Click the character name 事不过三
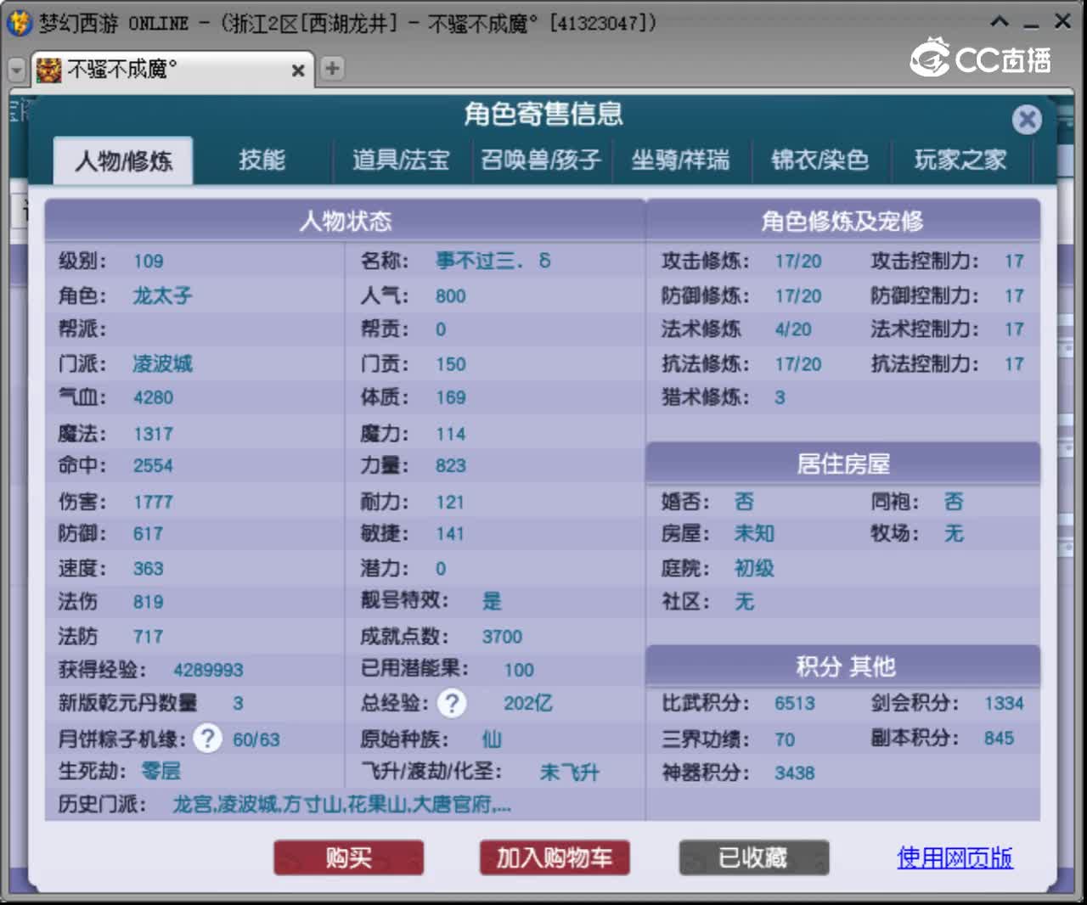 click(x=493, y=261)
